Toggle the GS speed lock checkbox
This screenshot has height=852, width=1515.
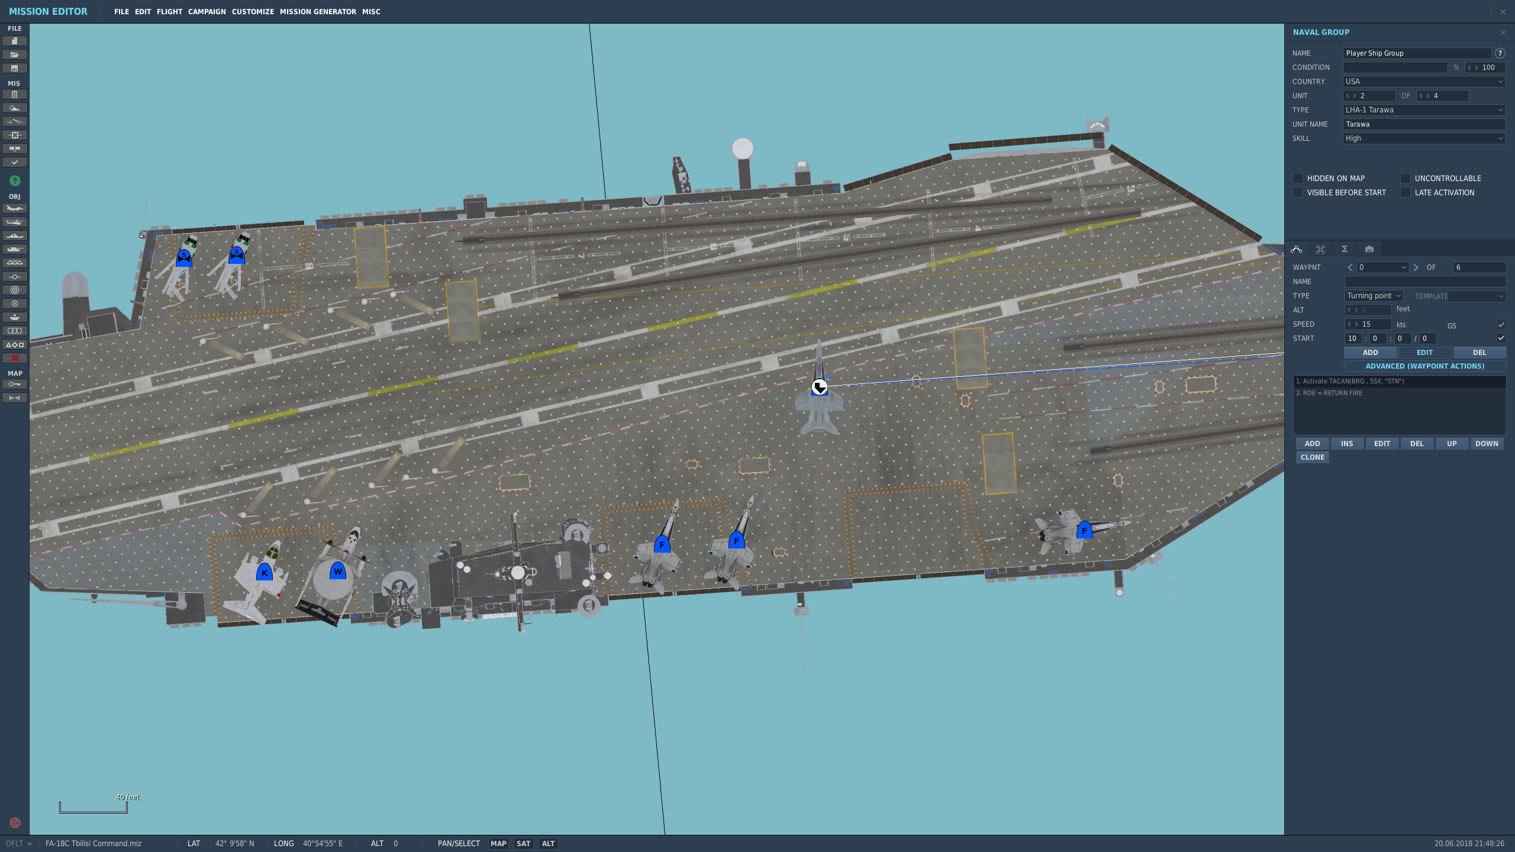click(x=1501, y=325)
